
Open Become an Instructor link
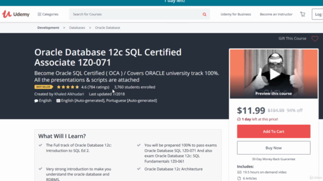[x=276, y=14]
